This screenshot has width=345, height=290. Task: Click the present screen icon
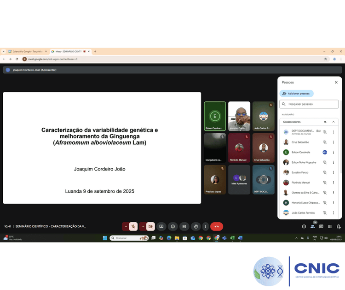click(161, 226)
